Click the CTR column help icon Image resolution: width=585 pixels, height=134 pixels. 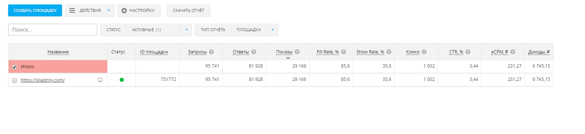(468, 52)
